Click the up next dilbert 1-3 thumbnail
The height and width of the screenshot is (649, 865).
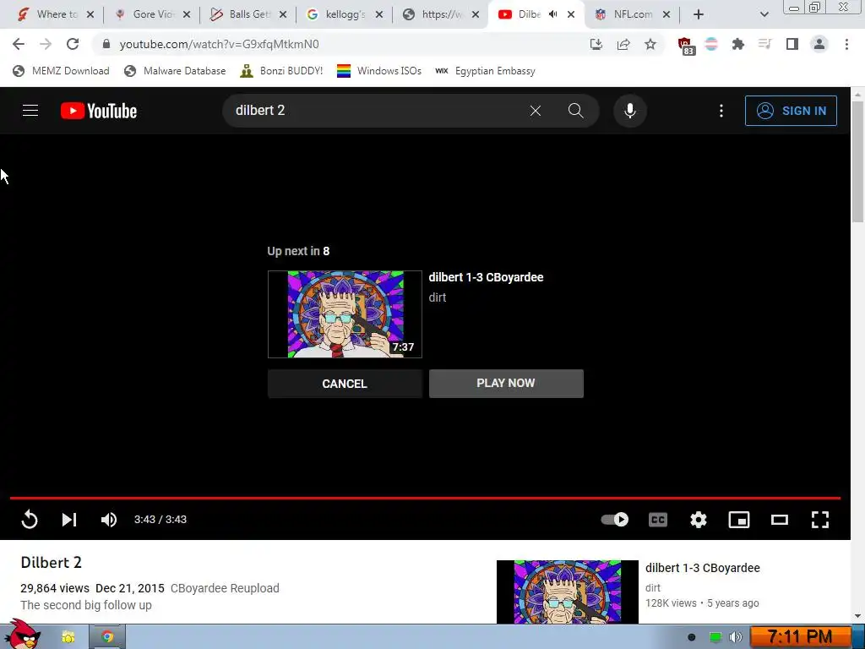(345, 314)
